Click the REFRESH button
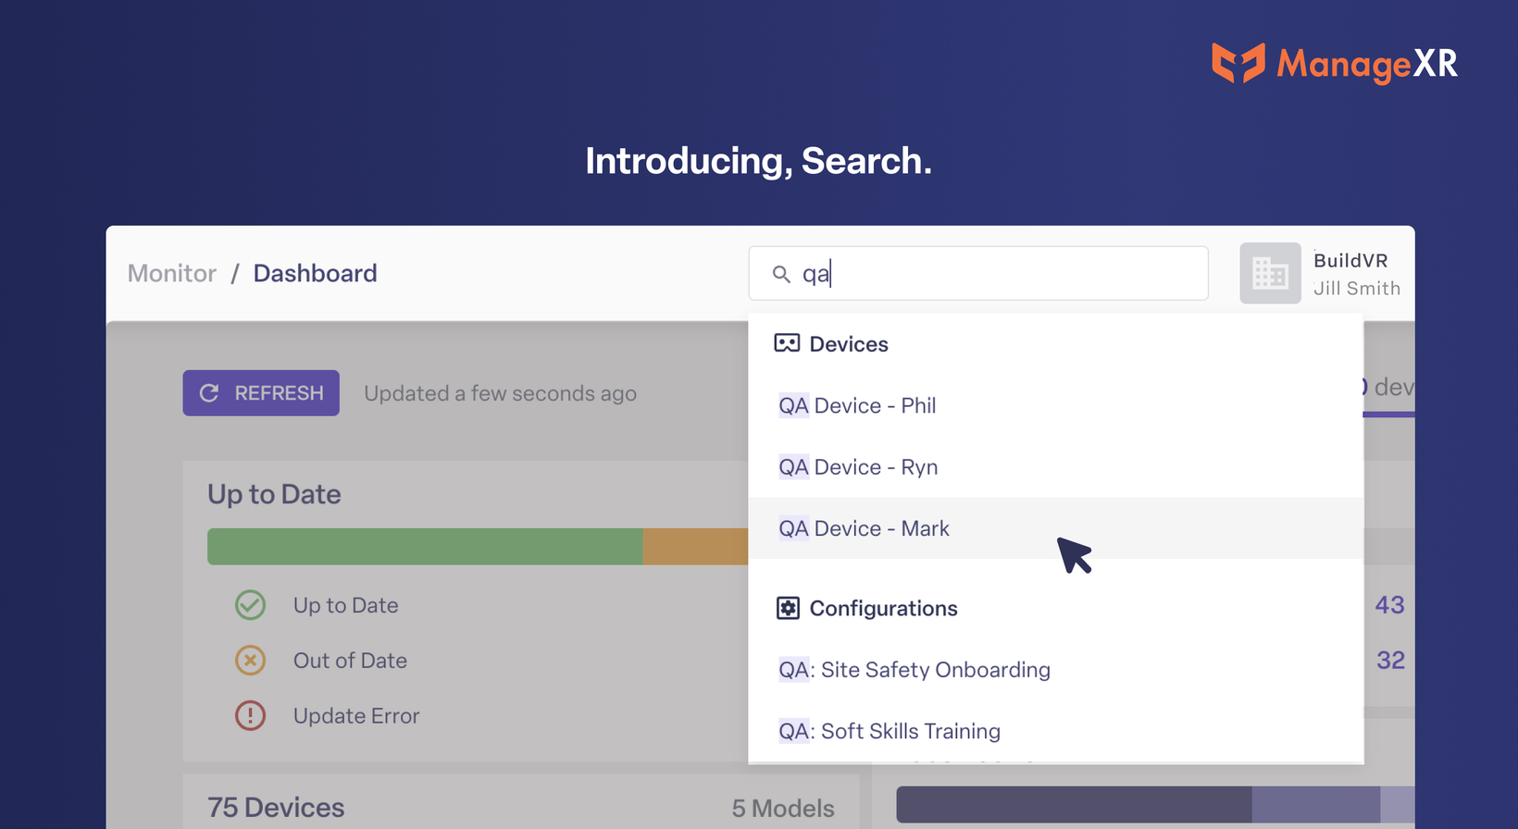The height and width of the screenshot is (829, 1518). (x=261, y=393)
